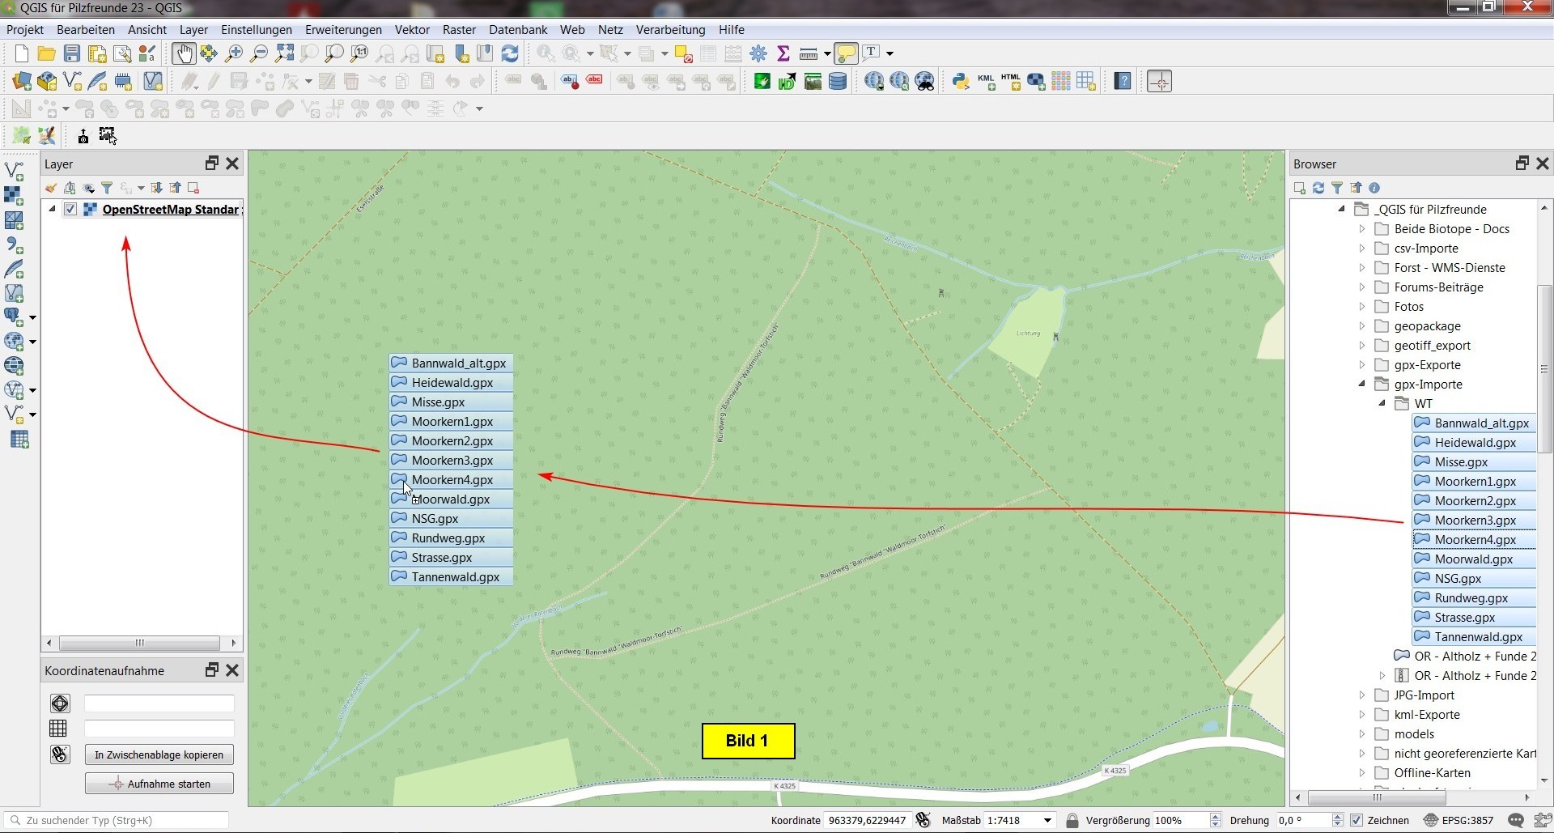This screenshot has width=1554, height=833.
Task: Click the Browser panel refresh icon
Action: (x=1318, y=188)
